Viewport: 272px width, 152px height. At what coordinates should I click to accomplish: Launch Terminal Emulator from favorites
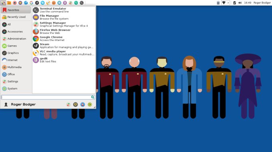(64, 10)
